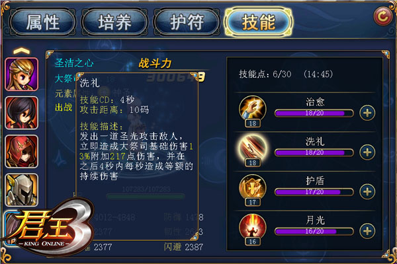The image size is (397, 264).
Task: Click the 出战 deploy label
Action: click(64, 107)
